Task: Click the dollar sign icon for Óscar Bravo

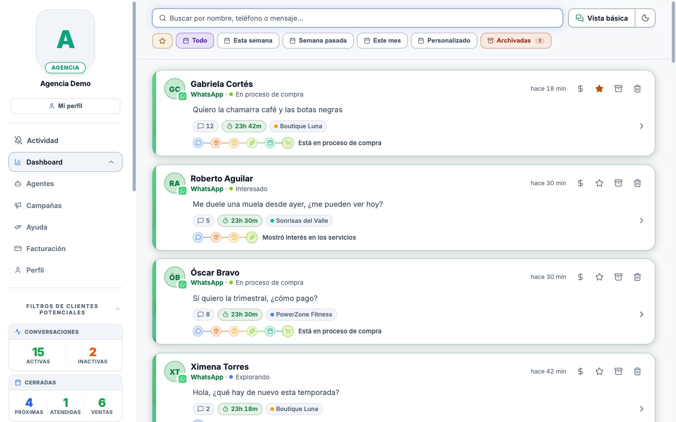Action: click(x=581, y=277)
